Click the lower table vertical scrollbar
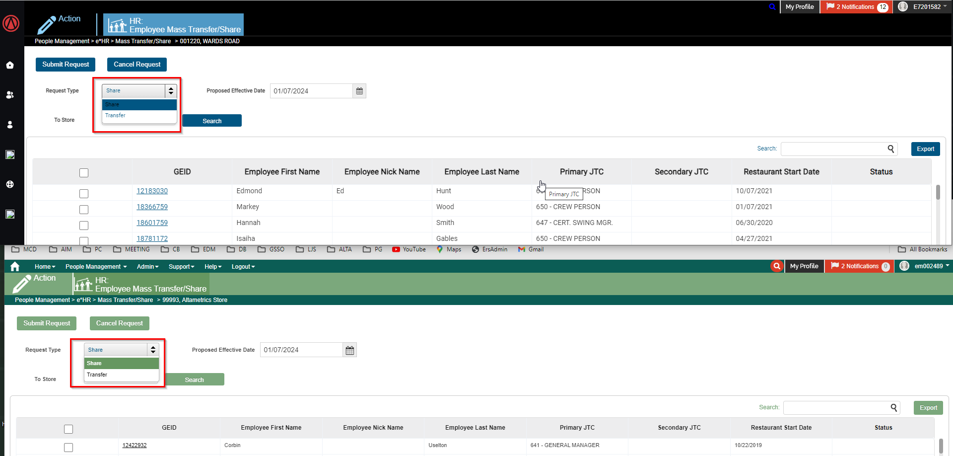 941,446
